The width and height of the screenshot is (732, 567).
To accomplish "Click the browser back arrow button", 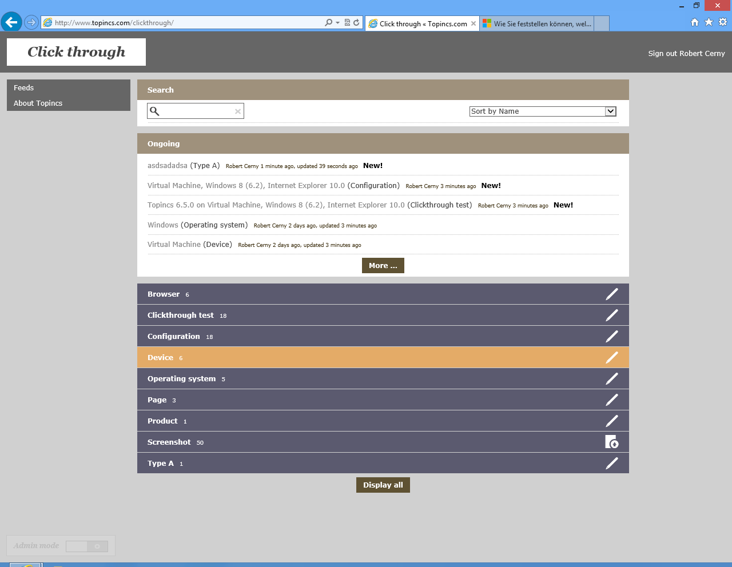I will coord(11,23).
